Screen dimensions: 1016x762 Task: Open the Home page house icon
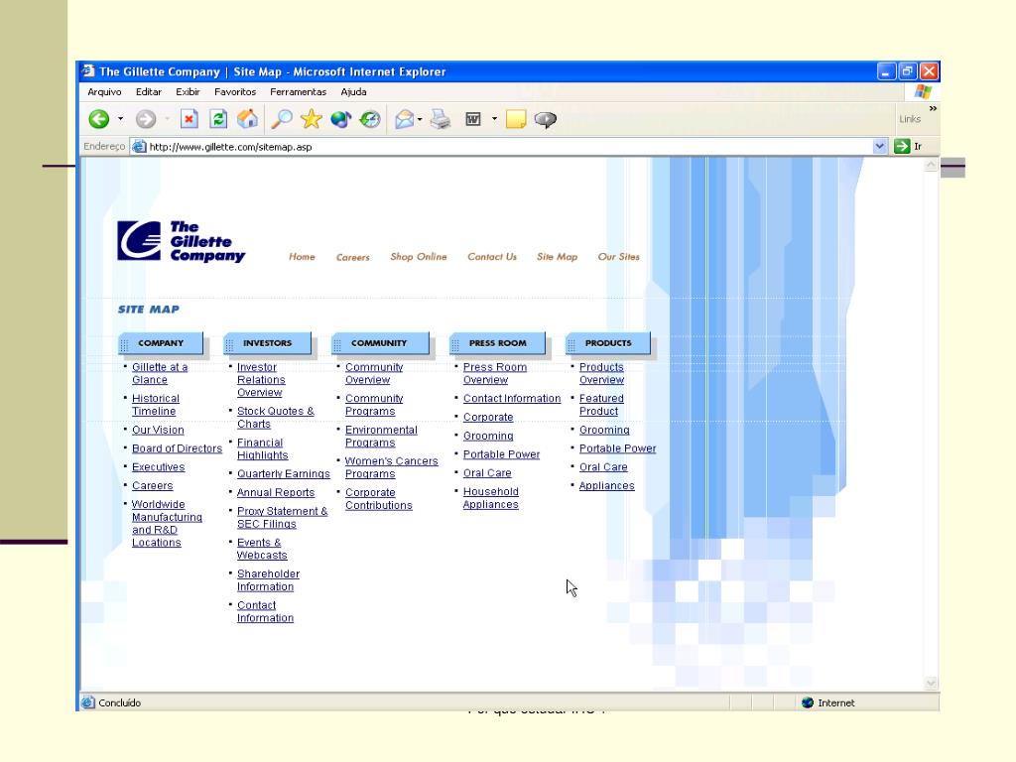pyautogui.click(x=247, y=119)
